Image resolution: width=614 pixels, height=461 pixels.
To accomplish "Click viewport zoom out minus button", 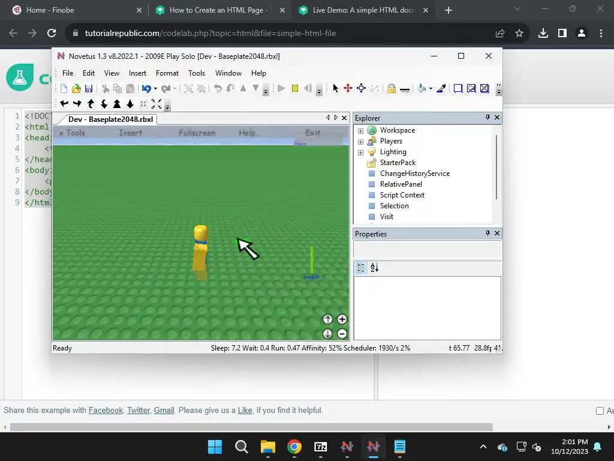I will click(x=342, y=334).
